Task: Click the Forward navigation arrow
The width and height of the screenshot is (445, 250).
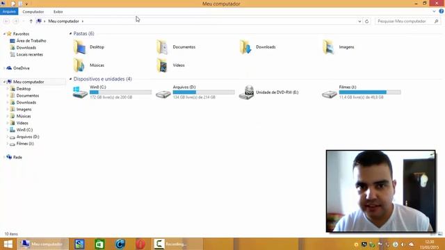Action: (16, 22)
